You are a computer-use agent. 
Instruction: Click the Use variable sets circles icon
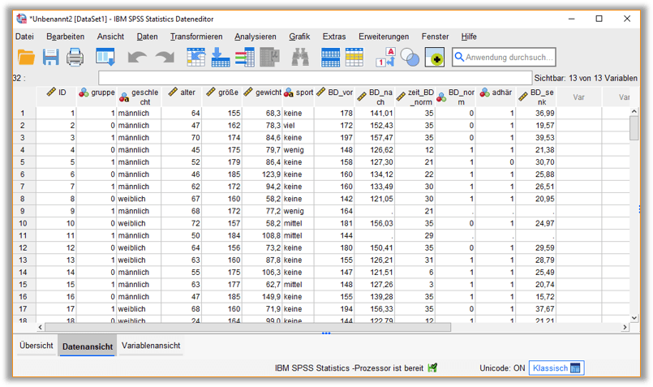[x=410, y=57]
